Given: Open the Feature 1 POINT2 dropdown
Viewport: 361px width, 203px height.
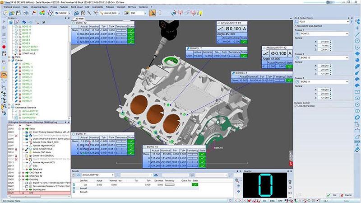Looking at the screenshot, I should (x=348, y=34).
